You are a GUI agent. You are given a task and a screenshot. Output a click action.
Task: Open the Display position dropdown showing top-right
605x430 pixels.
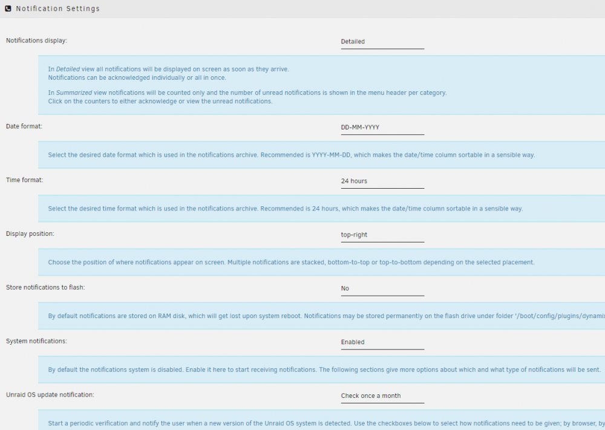[382, 235]
